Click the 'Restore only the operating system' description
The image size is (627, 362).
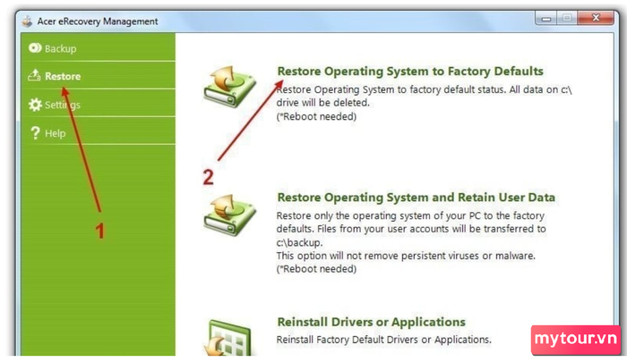pos(411,229)
